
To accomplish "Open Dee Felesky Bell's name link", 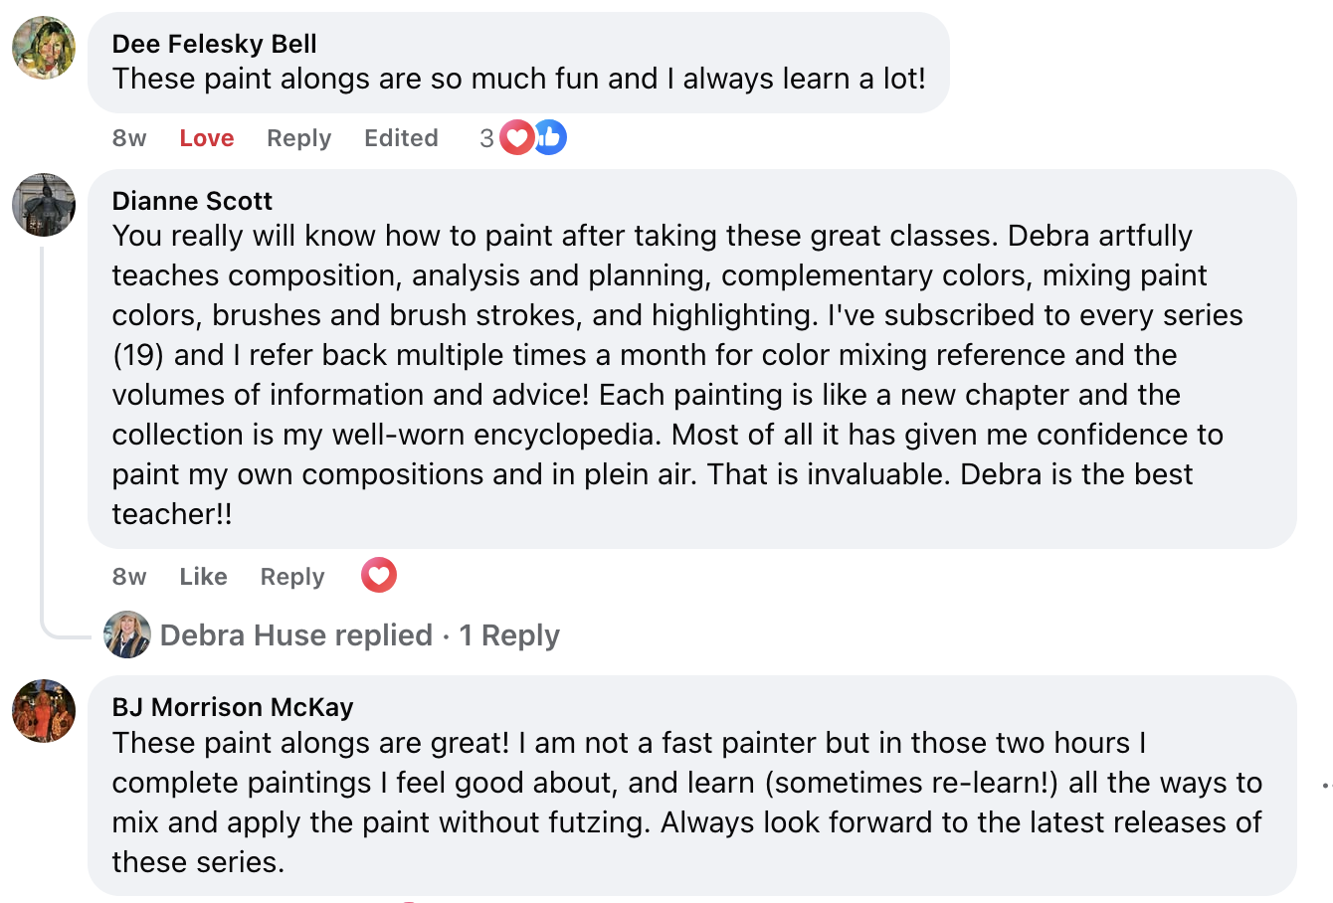I will [x=215, y=44].
